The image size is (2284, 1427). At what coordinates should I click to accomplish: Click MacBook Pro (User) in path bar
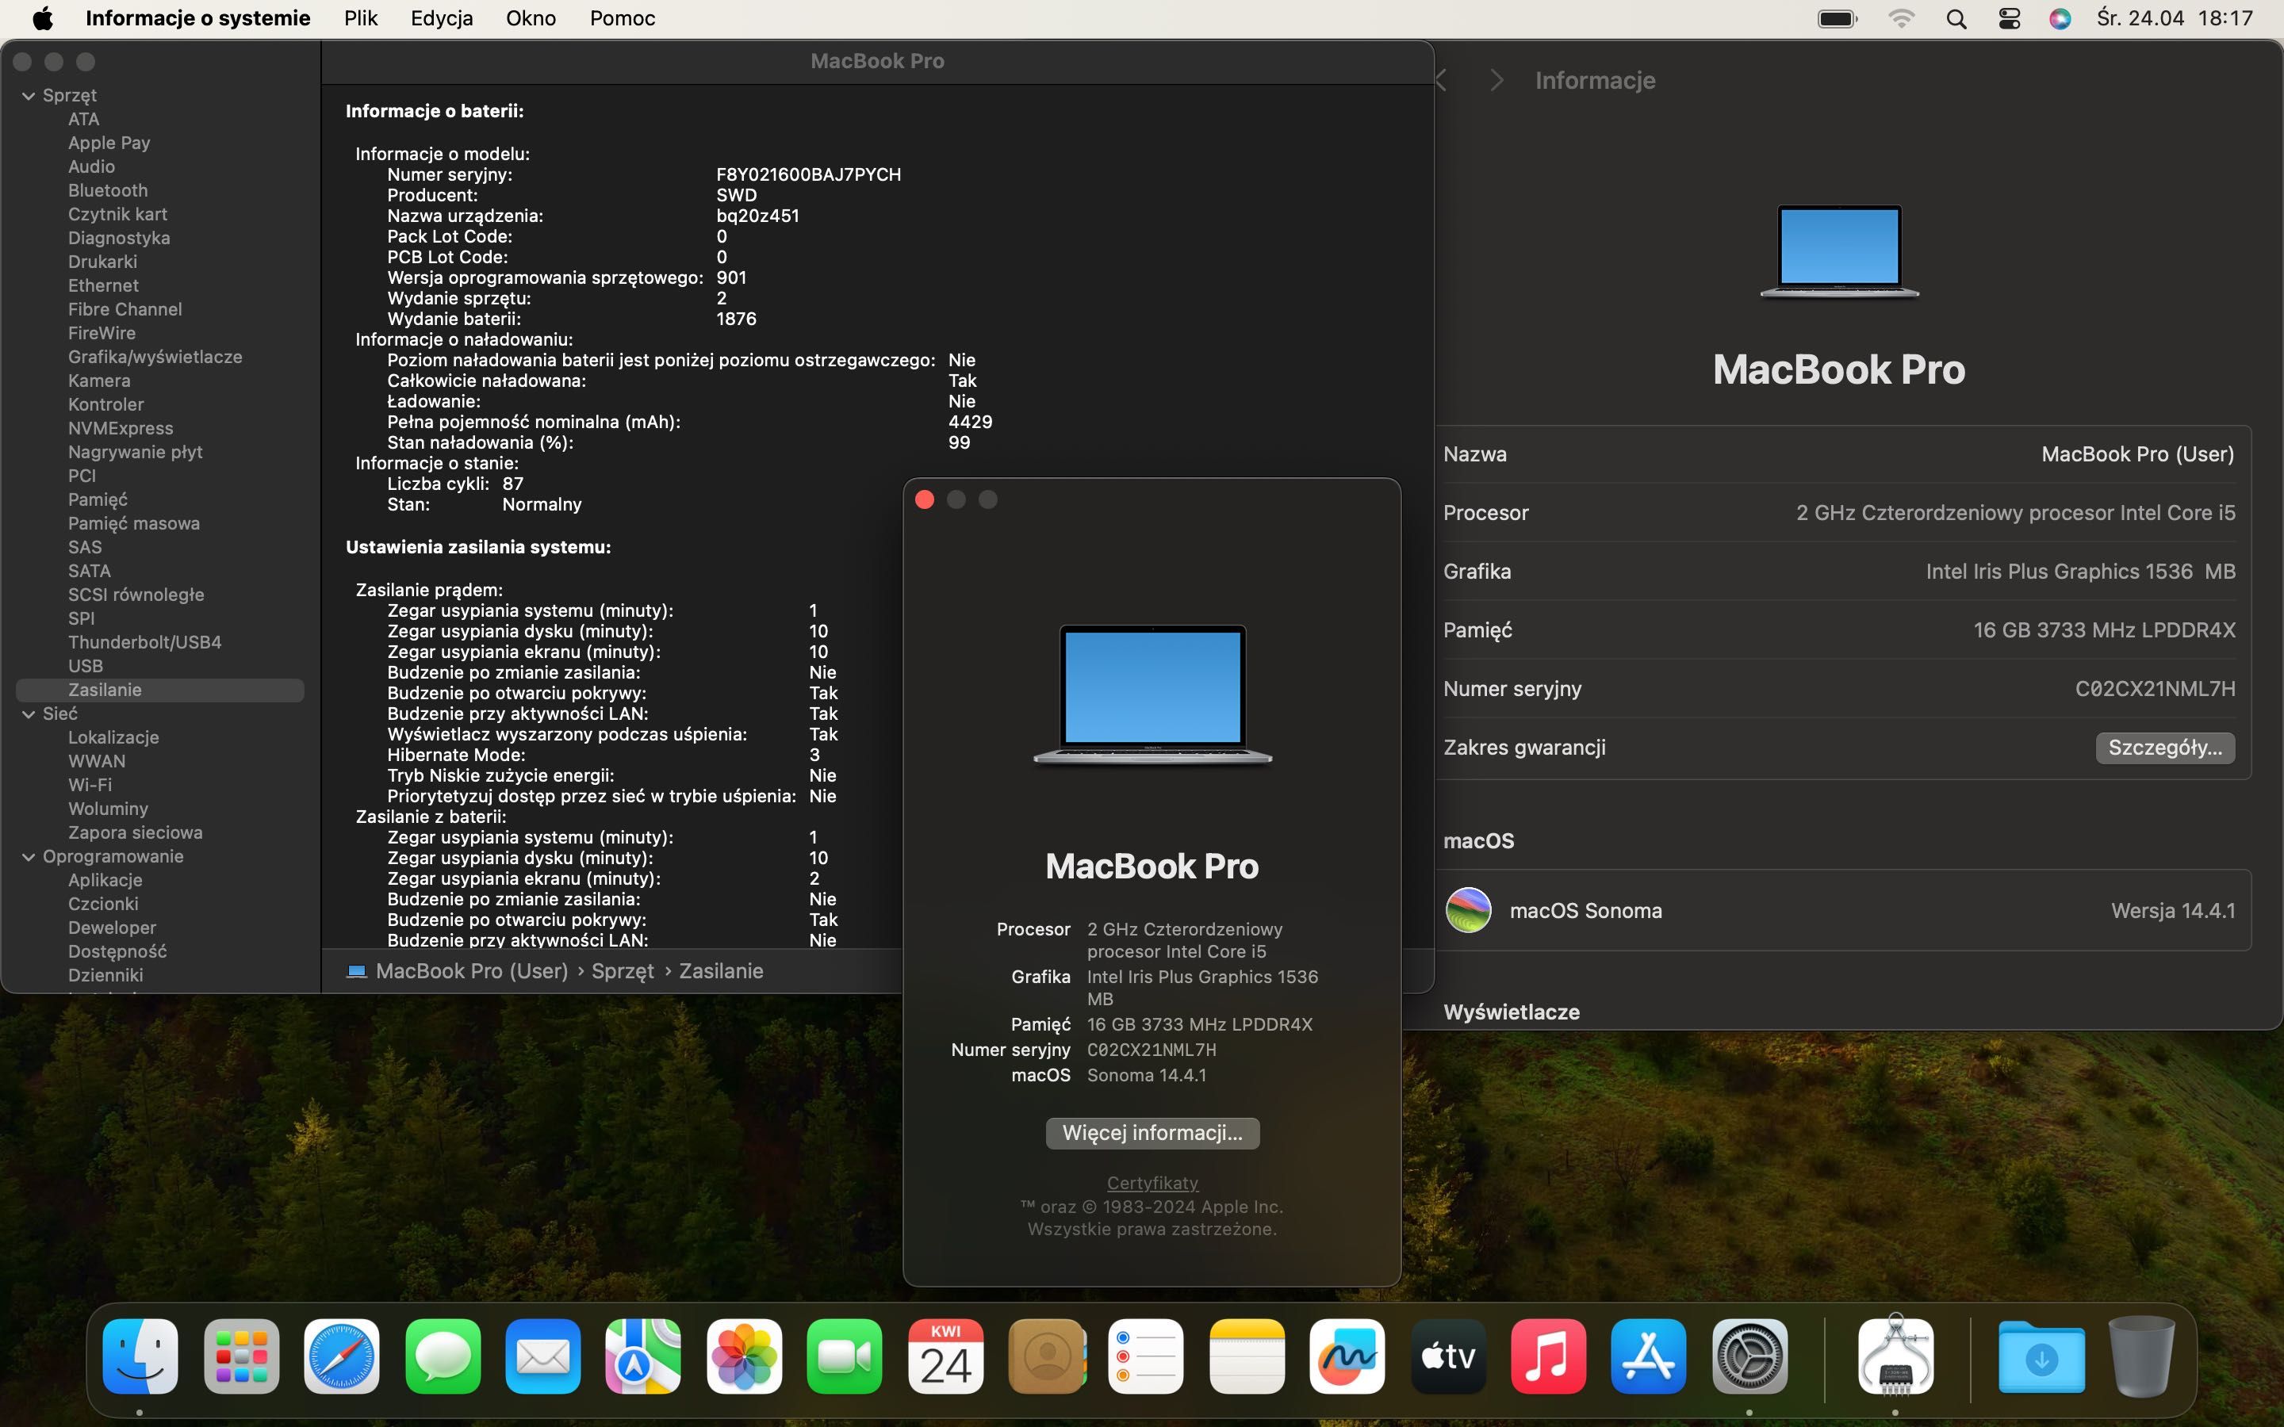point(471,971)
